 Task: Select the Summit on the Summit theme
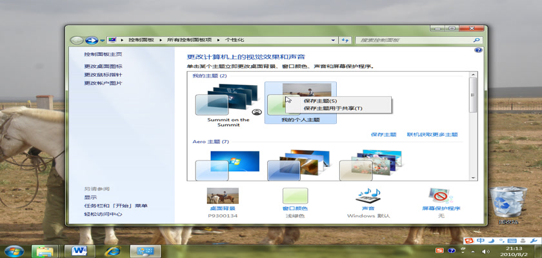228,103
